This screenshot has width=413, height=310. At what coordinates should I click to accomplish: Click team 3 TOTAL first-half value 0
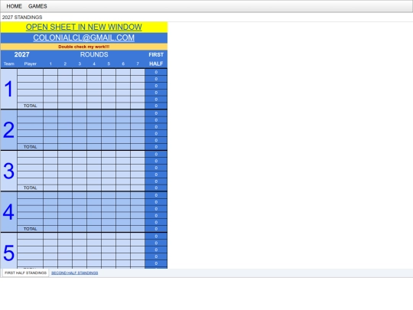[x=156, y=188]
